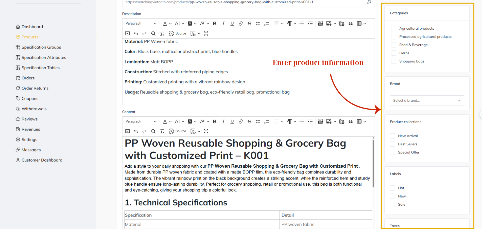Add bulleted list in Description editor
The height and width of the screenshot is (229, 482).
click(258, 24)
